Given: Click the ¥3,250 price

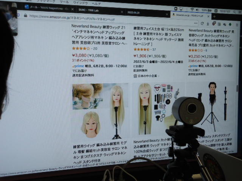Looking at the screenshot, I should pyautogui.click(x=194, y=56).
